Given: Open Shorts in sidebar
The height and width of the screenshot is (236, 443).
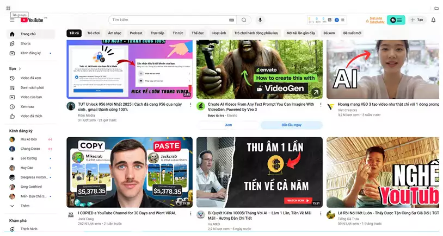Looking at the screenshot, I should pyautogui.click(x=31, y=43).
